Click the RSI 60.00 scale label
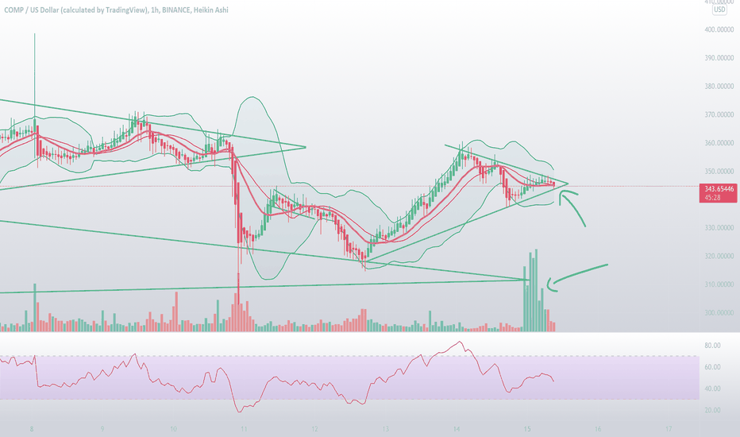The height and width of the screenshot is (437, 740). pos(712,367)
